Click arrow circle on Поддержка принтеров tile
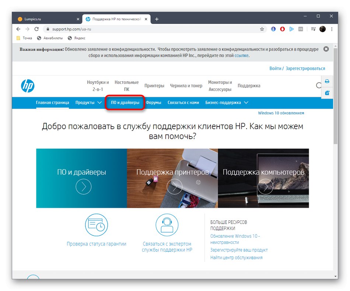The height and width of the screenshot is (291, 350). (x=175, y=187)
